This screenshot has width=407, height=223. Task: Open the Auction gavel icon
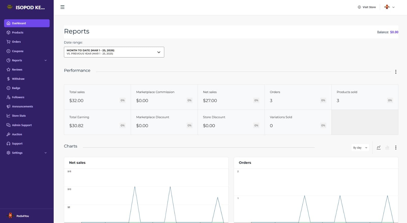tap(8, 134)
